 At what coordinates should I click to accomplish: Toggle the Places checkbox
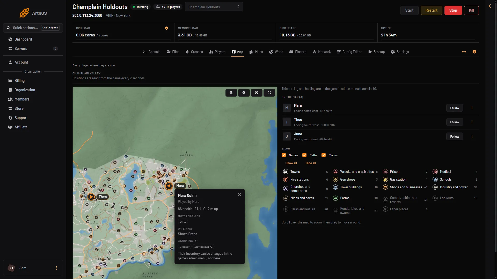click(324, 155)
